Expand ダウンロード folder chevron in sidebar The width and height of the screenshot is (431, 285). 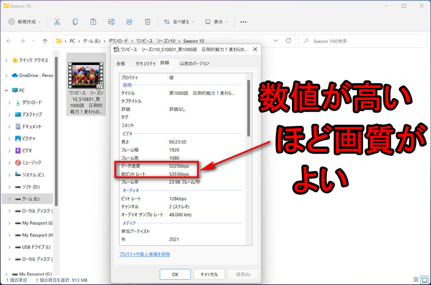coord(10,102)
